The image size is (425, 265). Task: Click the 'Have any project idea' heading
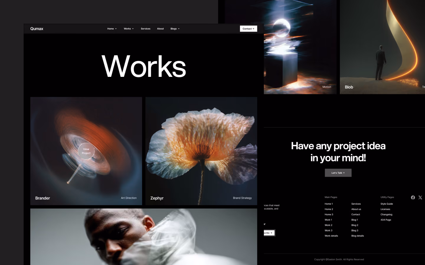coord(338,152)
